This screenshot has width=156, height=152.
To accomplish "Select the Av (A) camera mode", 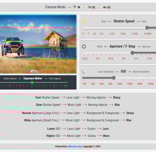I will (x=101, y=7).
